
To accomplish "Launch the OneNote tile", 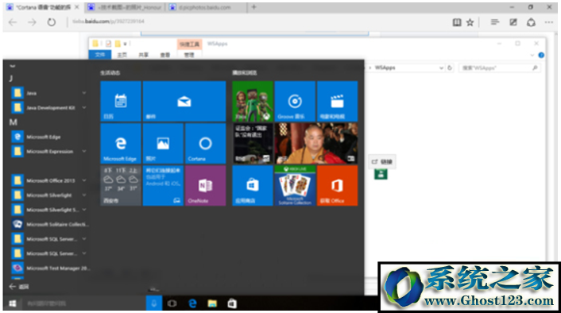I will point(205,185).
